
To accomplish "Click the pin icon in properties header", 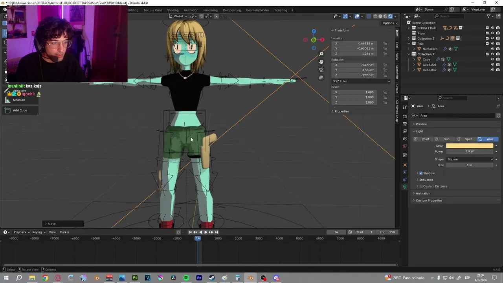I will (498, 106).
